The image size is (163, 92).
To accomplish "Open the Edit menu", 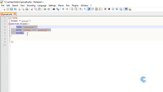I will 8,6.
